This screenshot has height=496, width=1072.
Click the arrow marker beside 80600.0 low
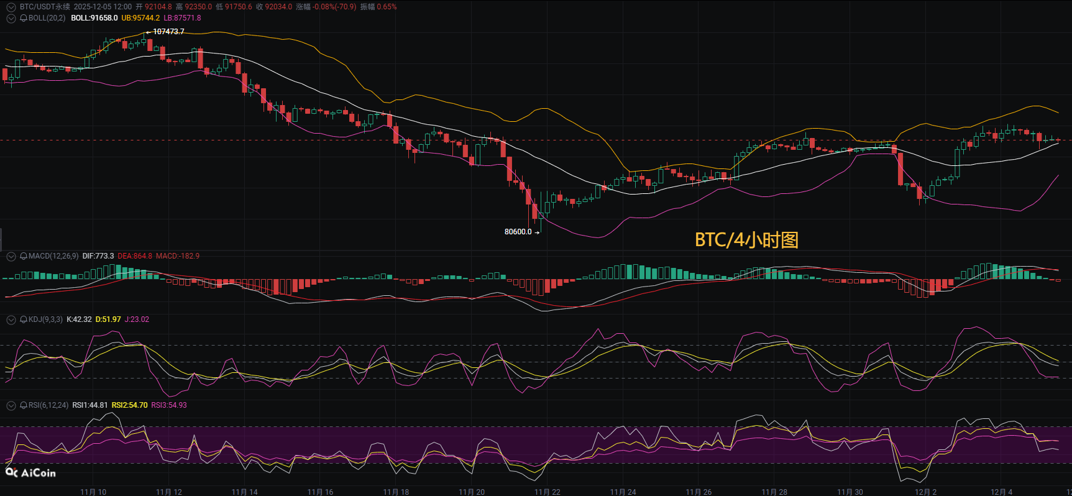[x=537, y=232]
